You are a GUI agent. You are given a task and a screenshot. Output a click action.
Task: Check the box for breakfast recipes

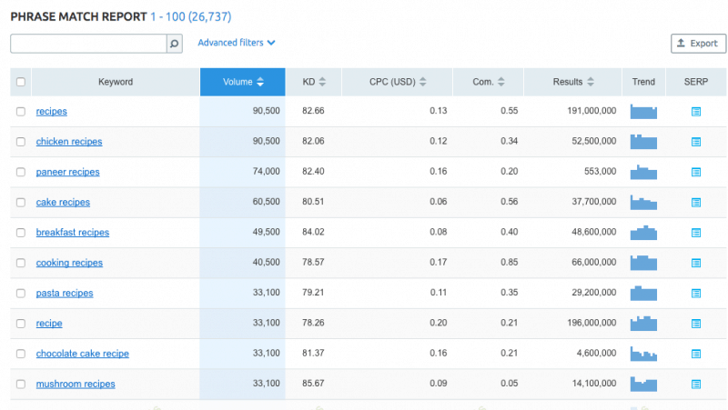coord(21,233)
